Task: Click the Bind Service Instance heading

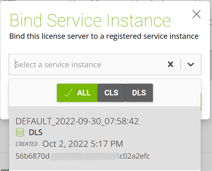Action: click(90, 20)
